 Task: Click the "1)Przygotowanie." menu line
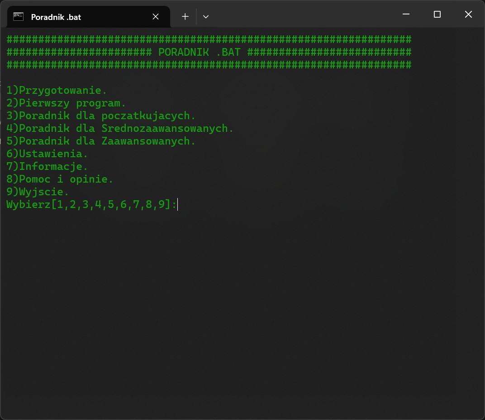coord(57,90)
